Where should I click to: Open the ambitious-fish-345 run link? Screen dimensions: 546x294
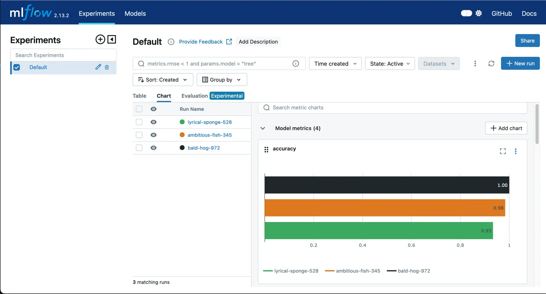(x=210, y=135)
